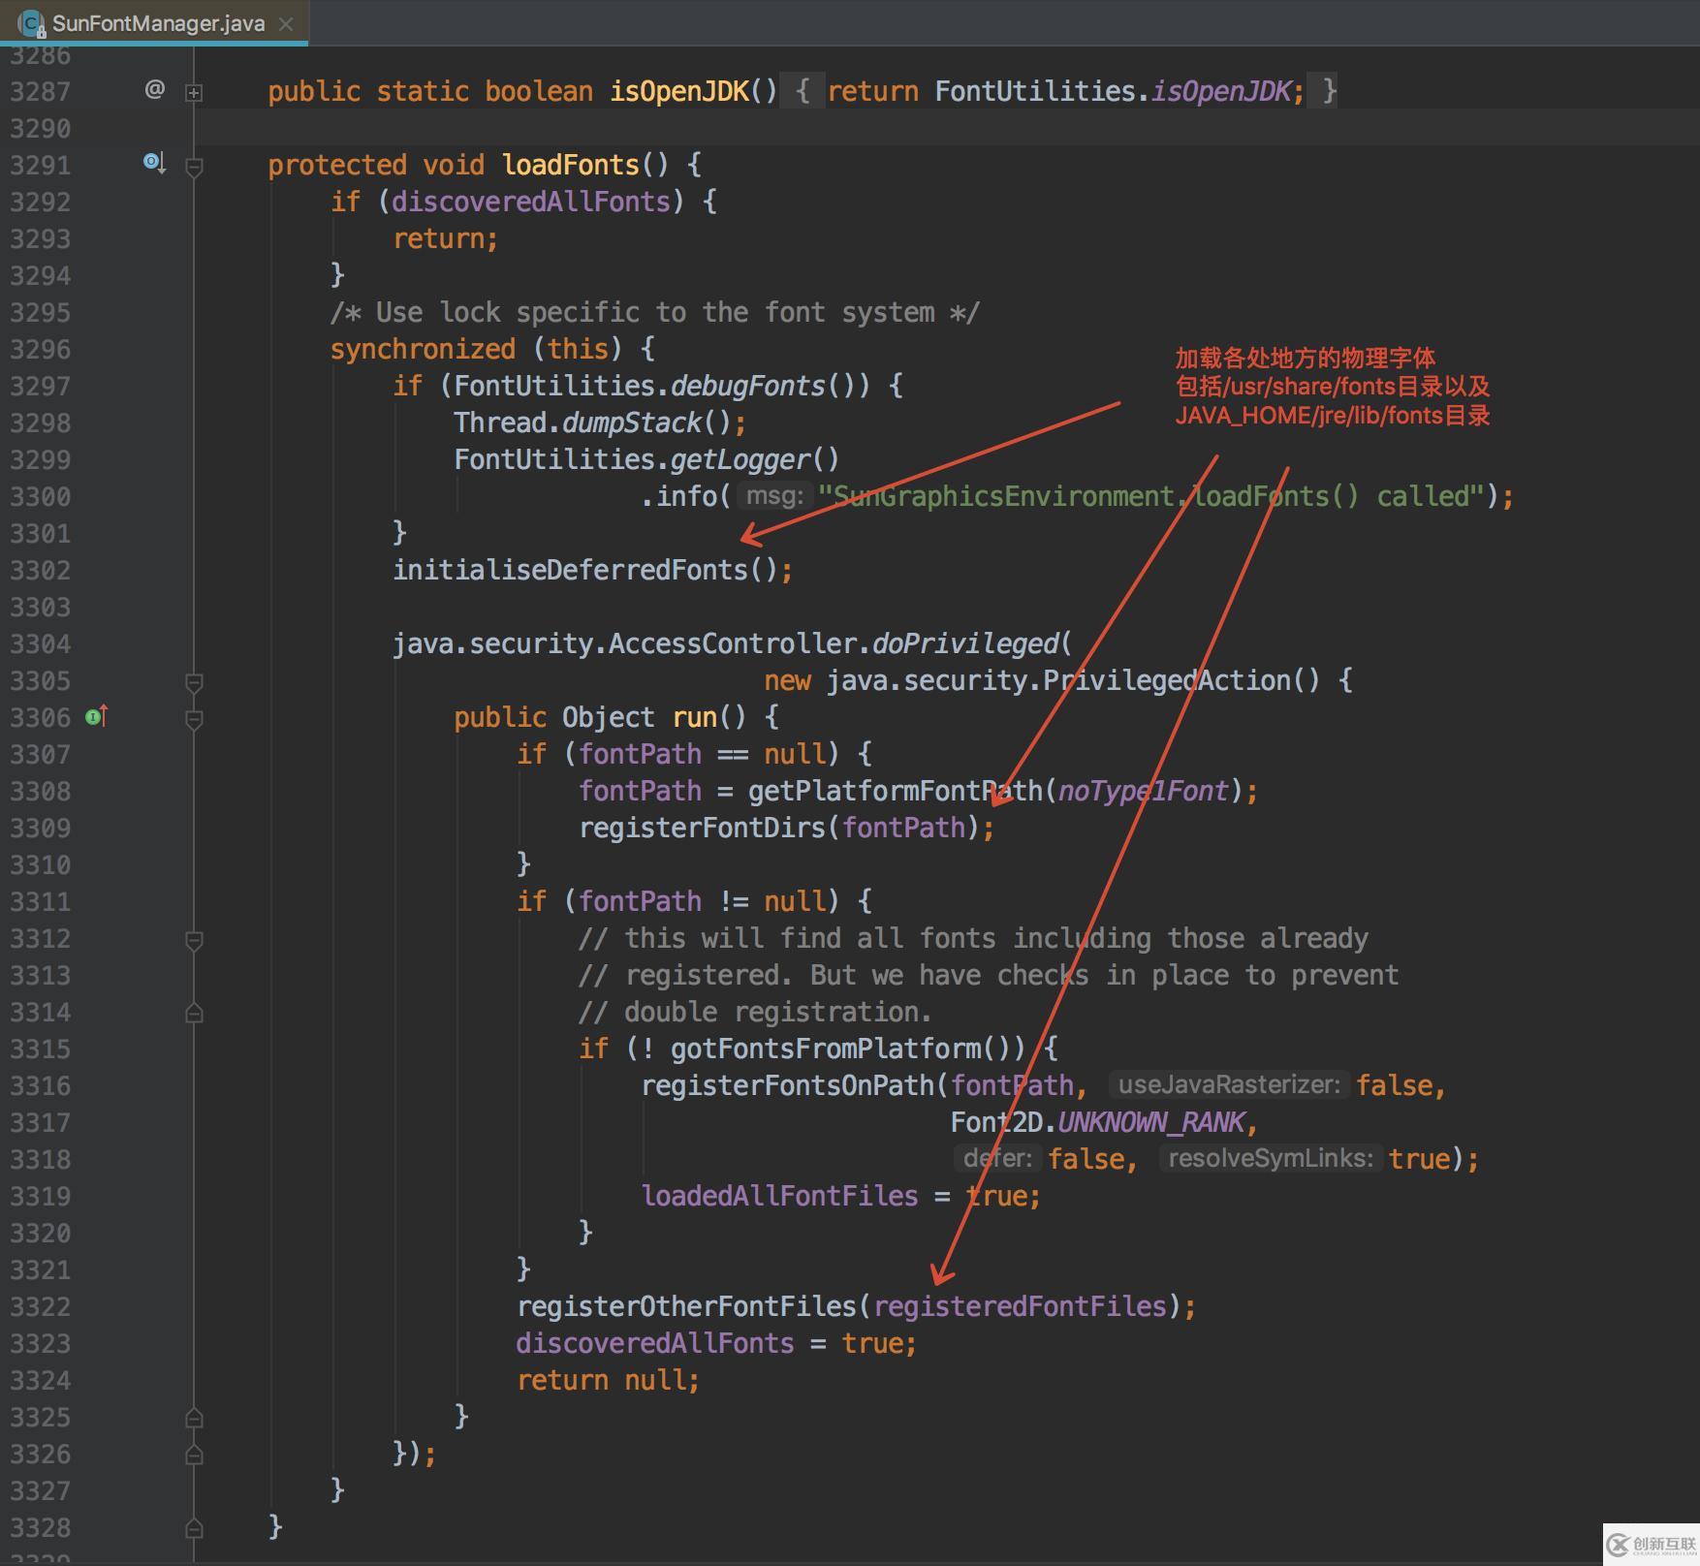Screen dimensions: 1700x1566
Task: Collapse the run() method fold on line 3306
Action: [x=194, y=719]
